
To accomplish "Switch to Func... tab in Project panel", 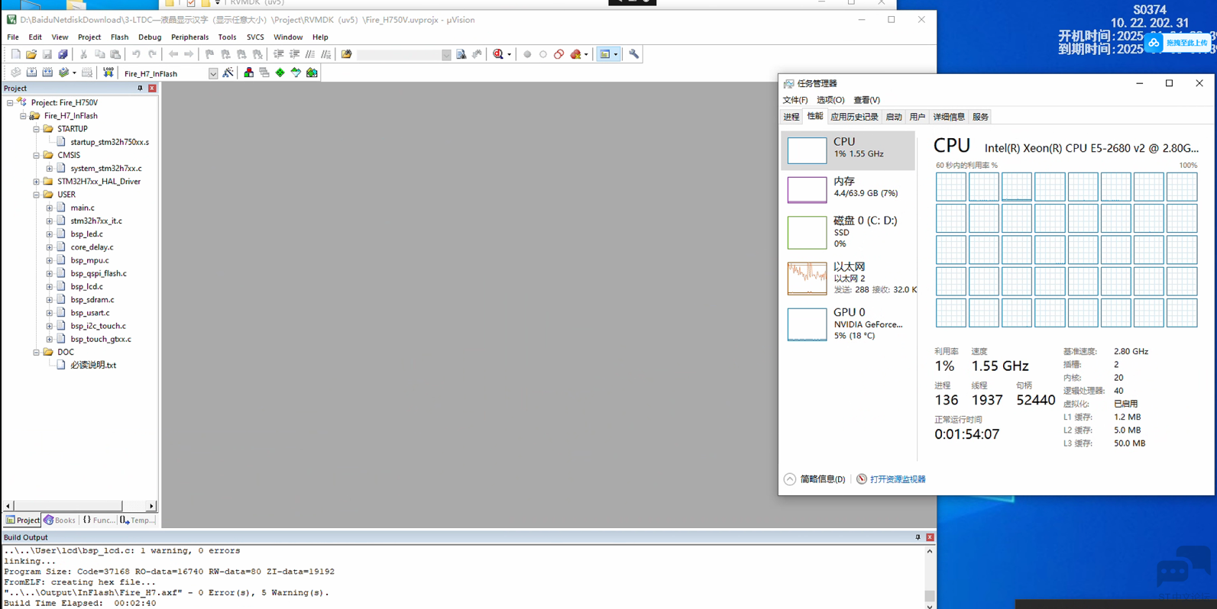I will (x=99, y=520).
